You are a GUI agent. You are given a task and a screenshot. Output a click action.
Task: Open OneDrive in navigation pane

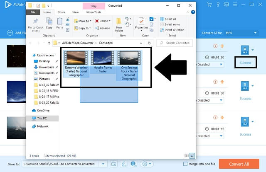click(41, 110)
